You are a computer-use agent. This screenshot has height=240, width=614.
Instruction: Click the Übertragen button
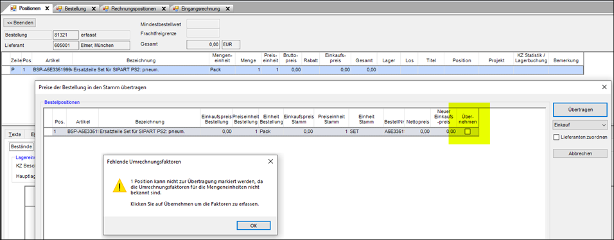tap(581, 110)
